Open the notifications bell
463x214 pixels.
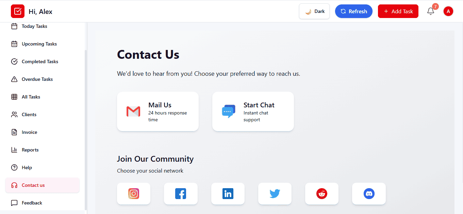(430, 11)
